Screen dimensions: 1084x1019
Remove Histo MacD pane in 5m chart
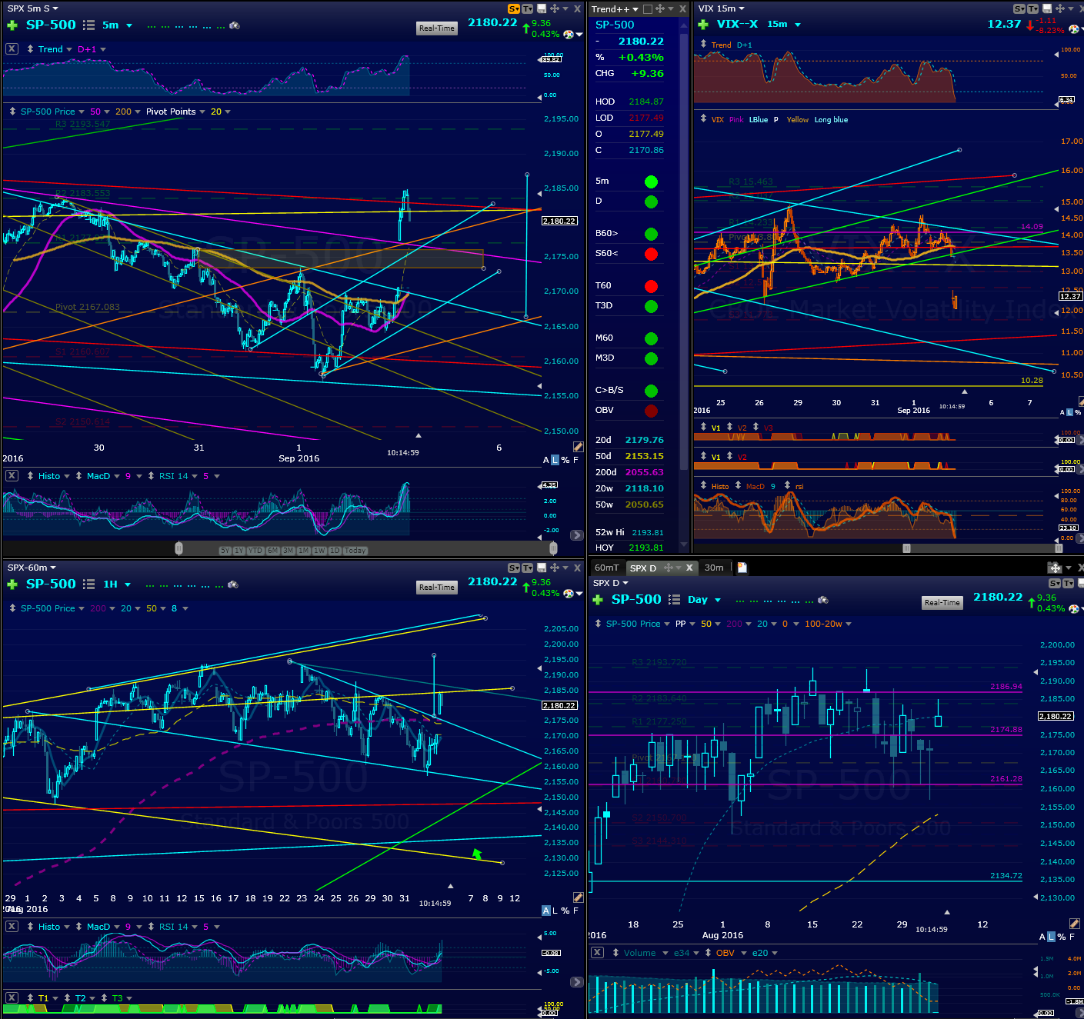[x=12, y=476]
